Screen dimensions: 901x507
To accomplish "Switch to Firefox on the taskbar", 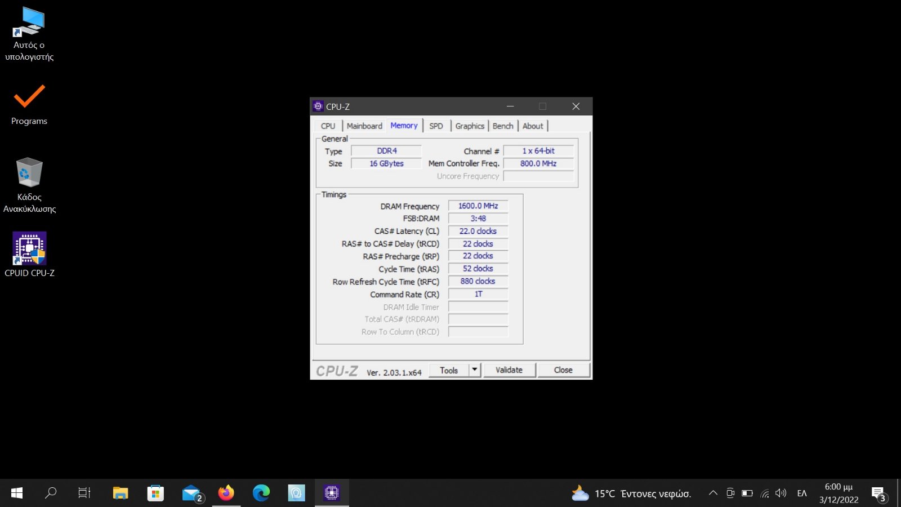I will click(x=226, y=493).
